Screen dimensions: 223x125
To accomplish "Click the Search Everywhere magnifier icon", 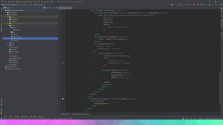I will click(216, 5).
